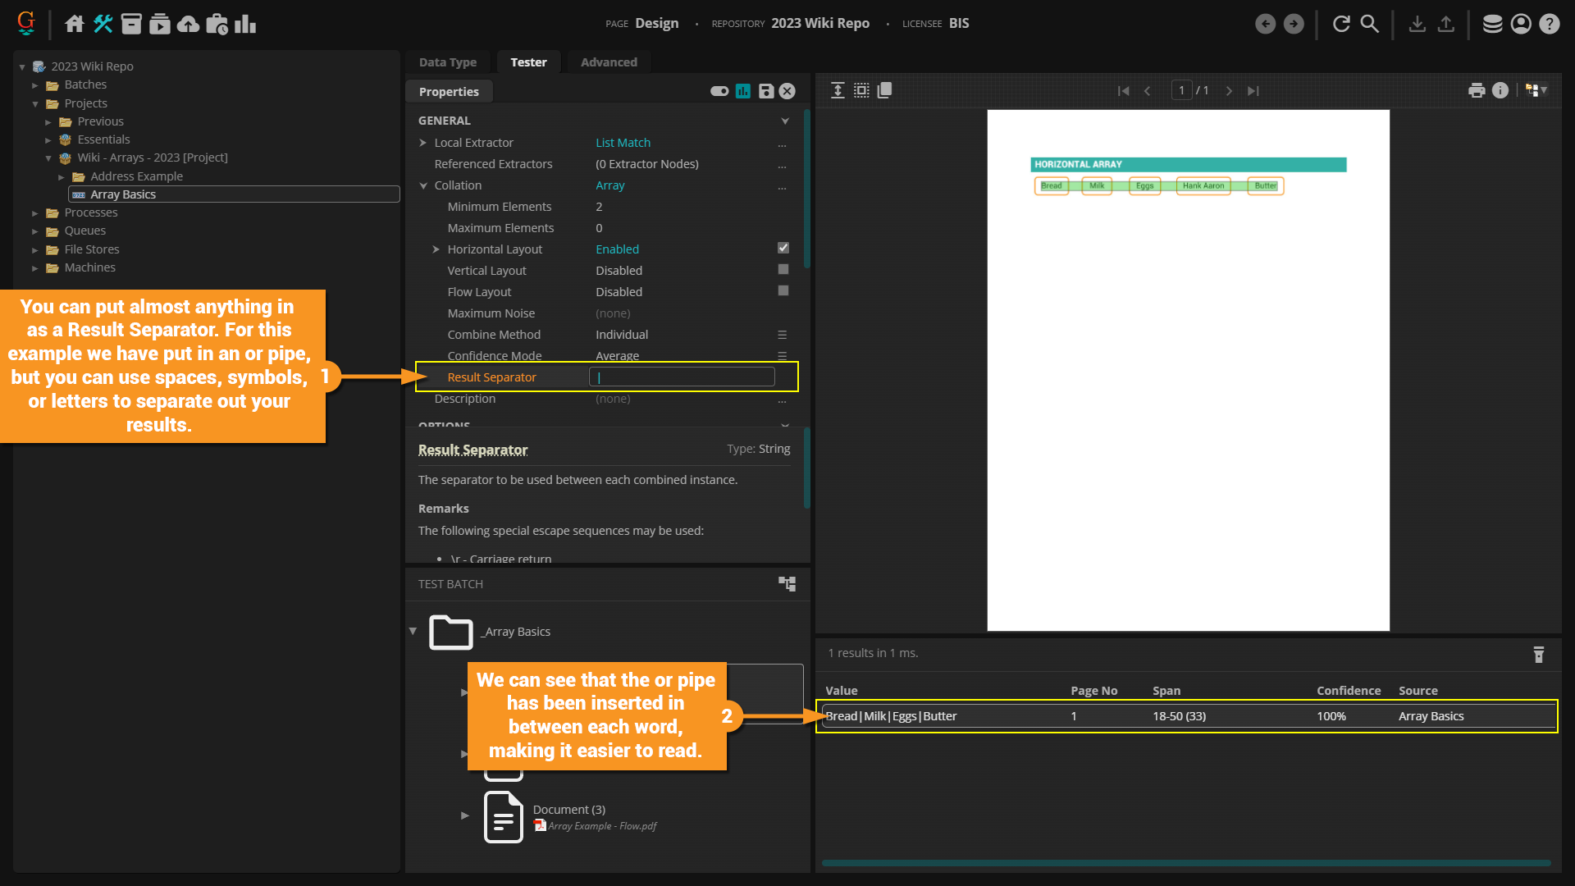Click the Home icon in top toolbar
1575x886 pixels.
click(75, 24)
